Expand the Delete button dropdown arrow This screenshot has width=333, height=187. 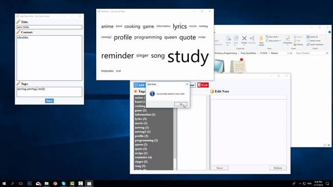[244, 45]
